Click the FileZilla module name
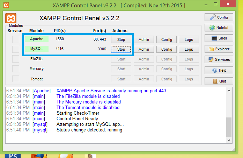This screenshot has width=243, height=158. point(36,59)
